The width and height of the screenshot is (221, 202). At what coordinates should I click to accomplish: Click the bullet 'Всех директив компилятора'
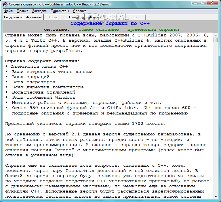tap(48, 87)
